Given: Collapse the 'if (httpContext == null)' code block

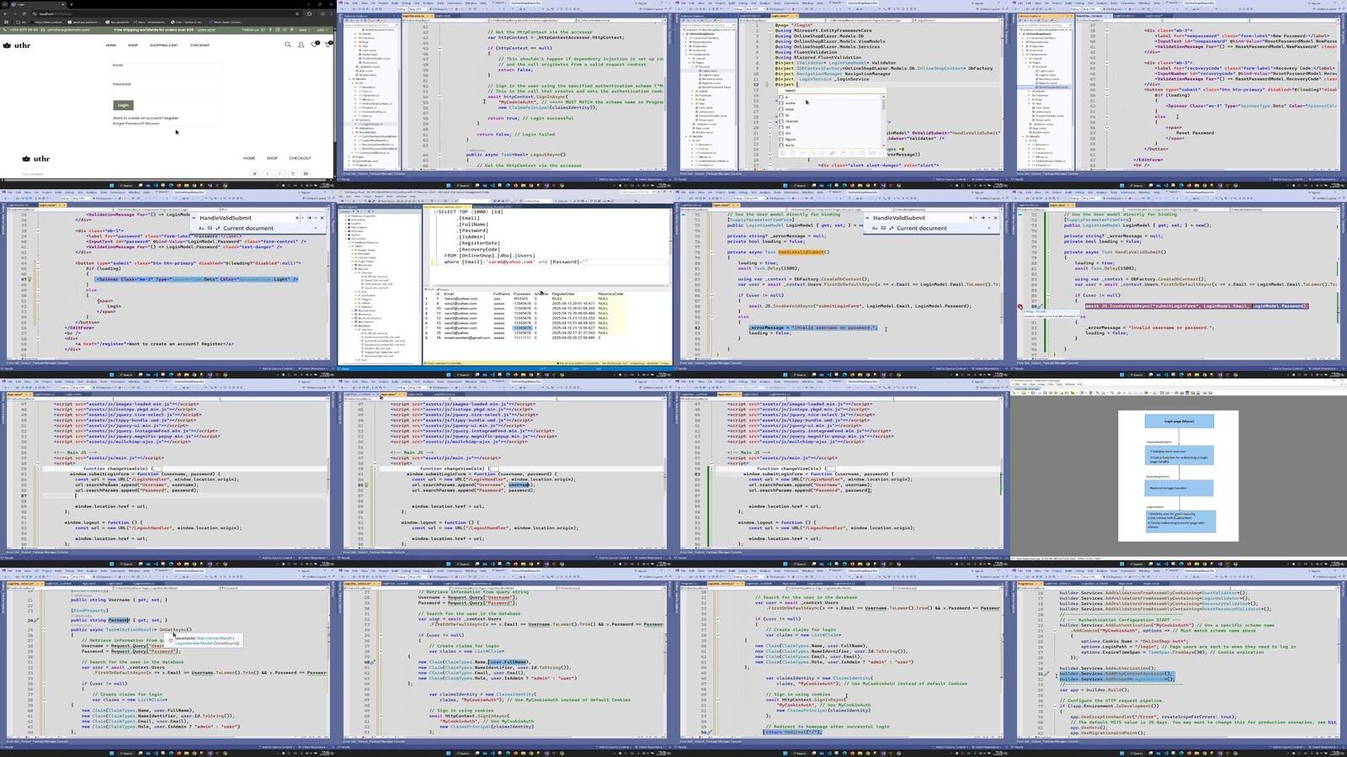Looking at the screenshot, I should (439, 48).
